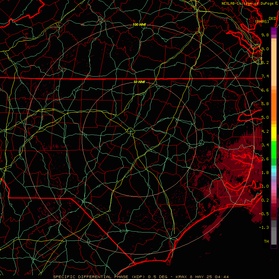Click the 50 NMI range ring label

(139, 82)
